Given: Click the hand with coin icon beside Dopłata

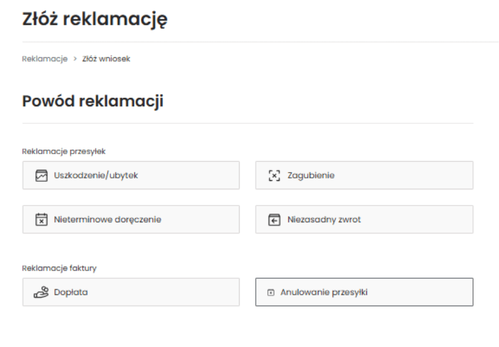Looking at the screenshot, I should pyautogui.click(x=40, y=292).
